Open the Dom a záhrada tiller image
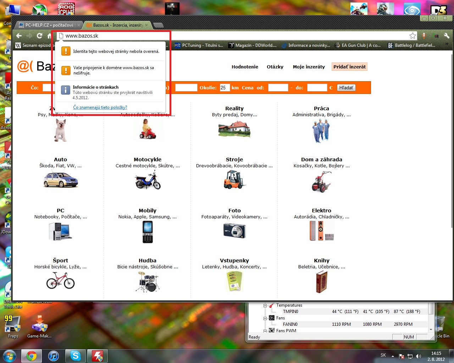The height and width of the screenshot is (363, 454). [321, 181]
